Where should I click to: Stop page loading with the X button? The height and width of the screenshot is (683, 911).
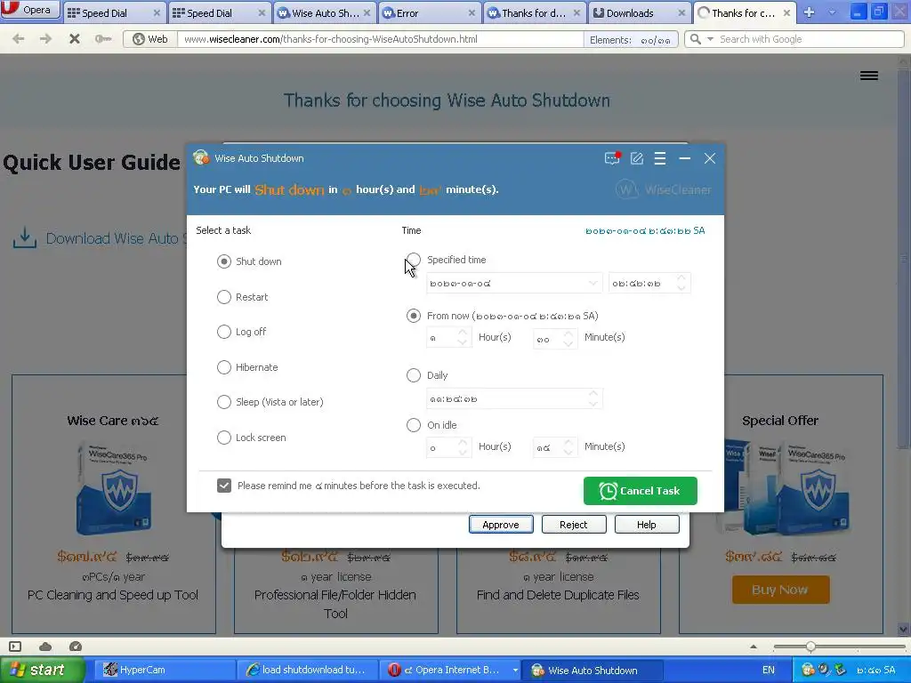(75, 39)
